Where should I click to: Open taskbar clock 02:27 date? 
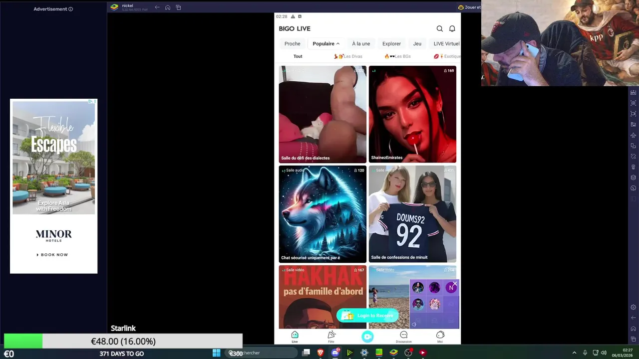click(622, 353)
